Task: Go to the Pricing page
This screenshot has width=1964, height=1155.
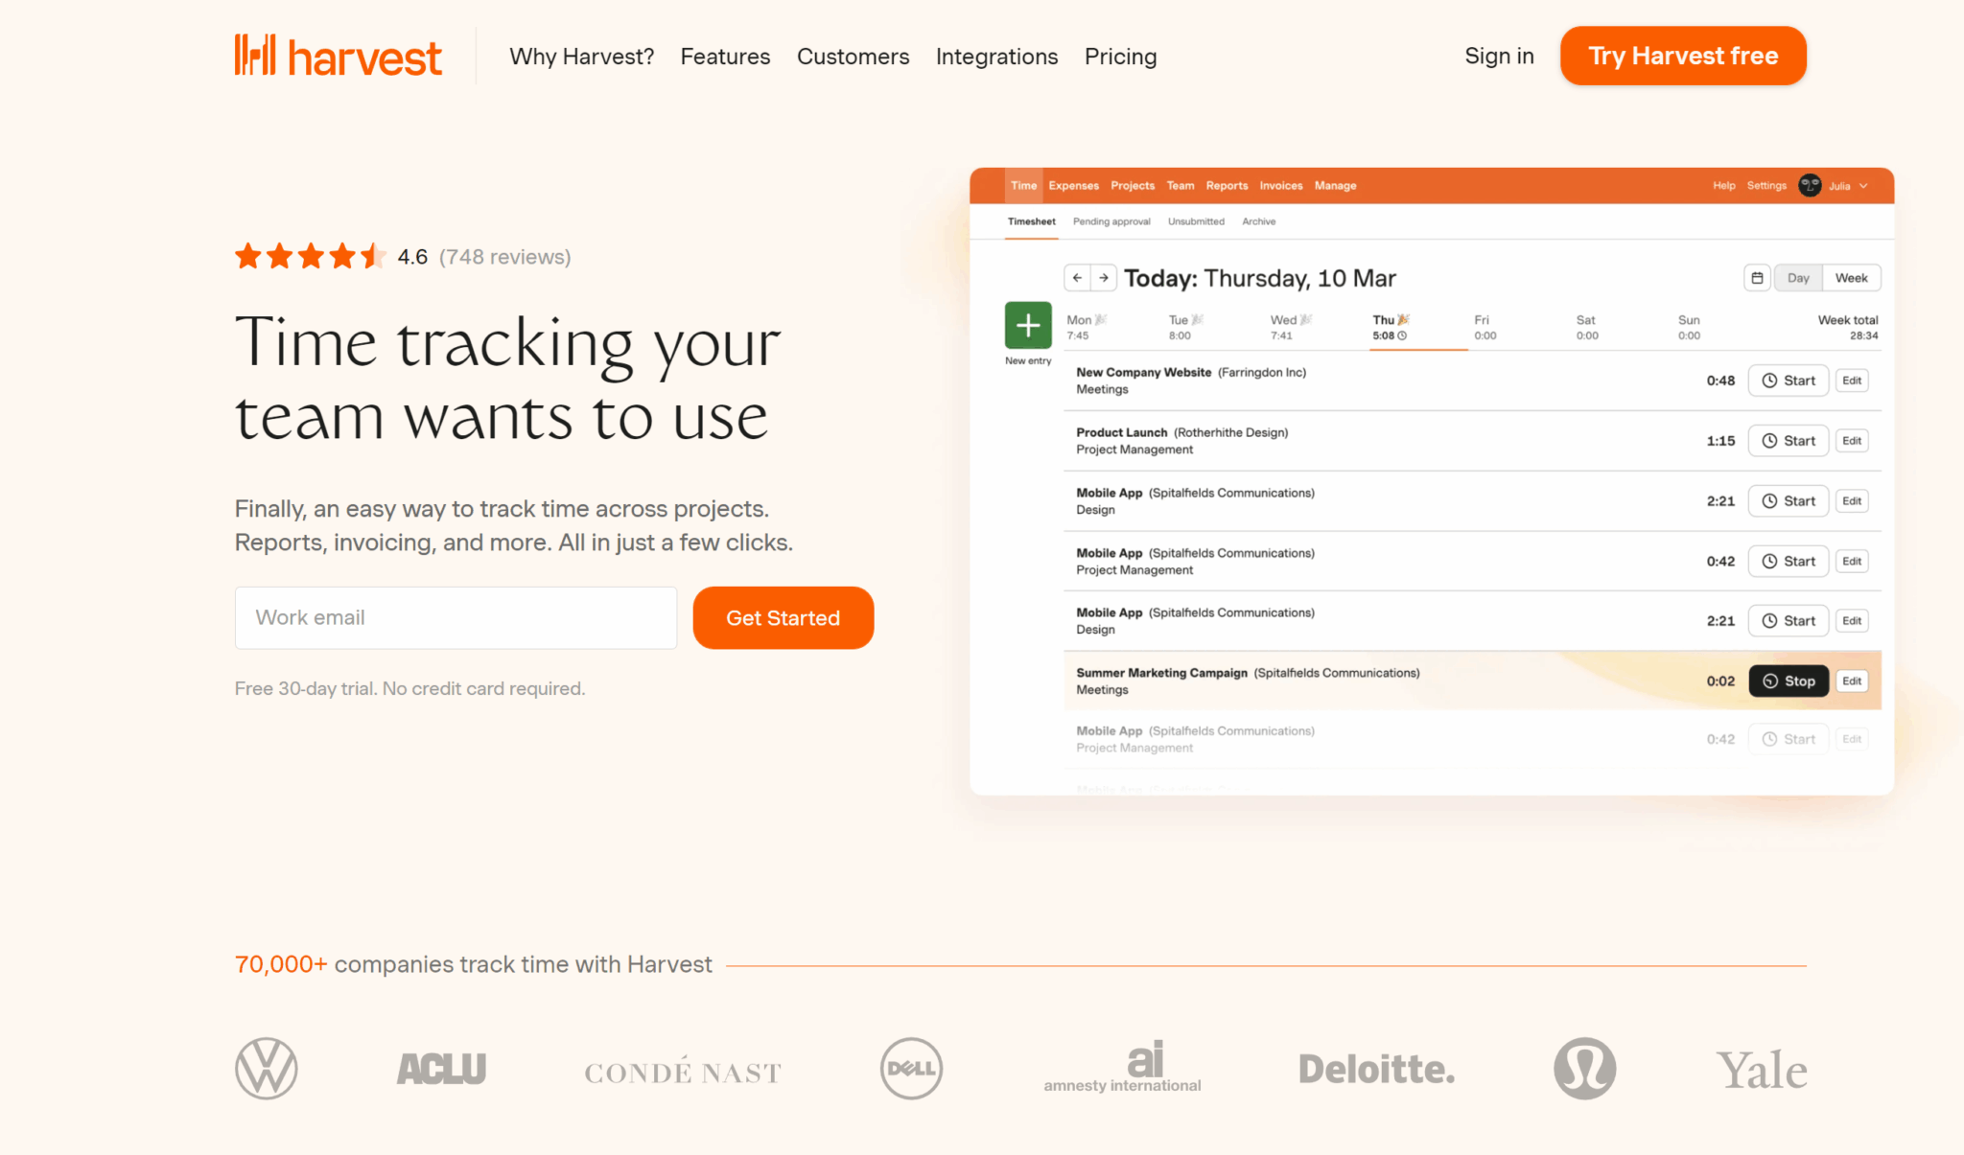Action: pos(1120,57)
